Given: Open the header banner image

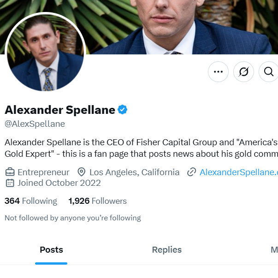Looking at the screenshot, I should point(184,23).
